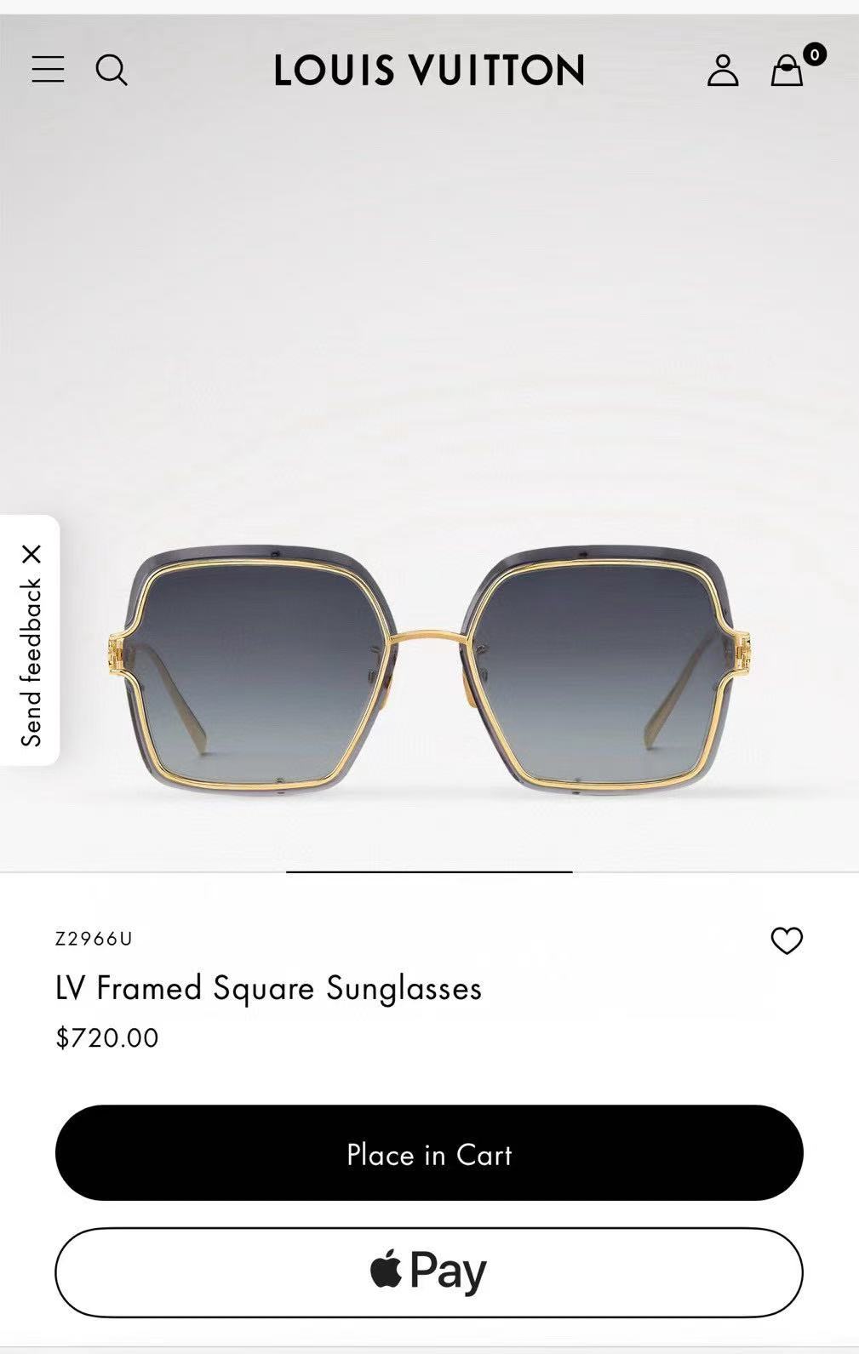The image size is (859, 1354).
Task: Open the Send feedback panel
Action: (31, 663)
